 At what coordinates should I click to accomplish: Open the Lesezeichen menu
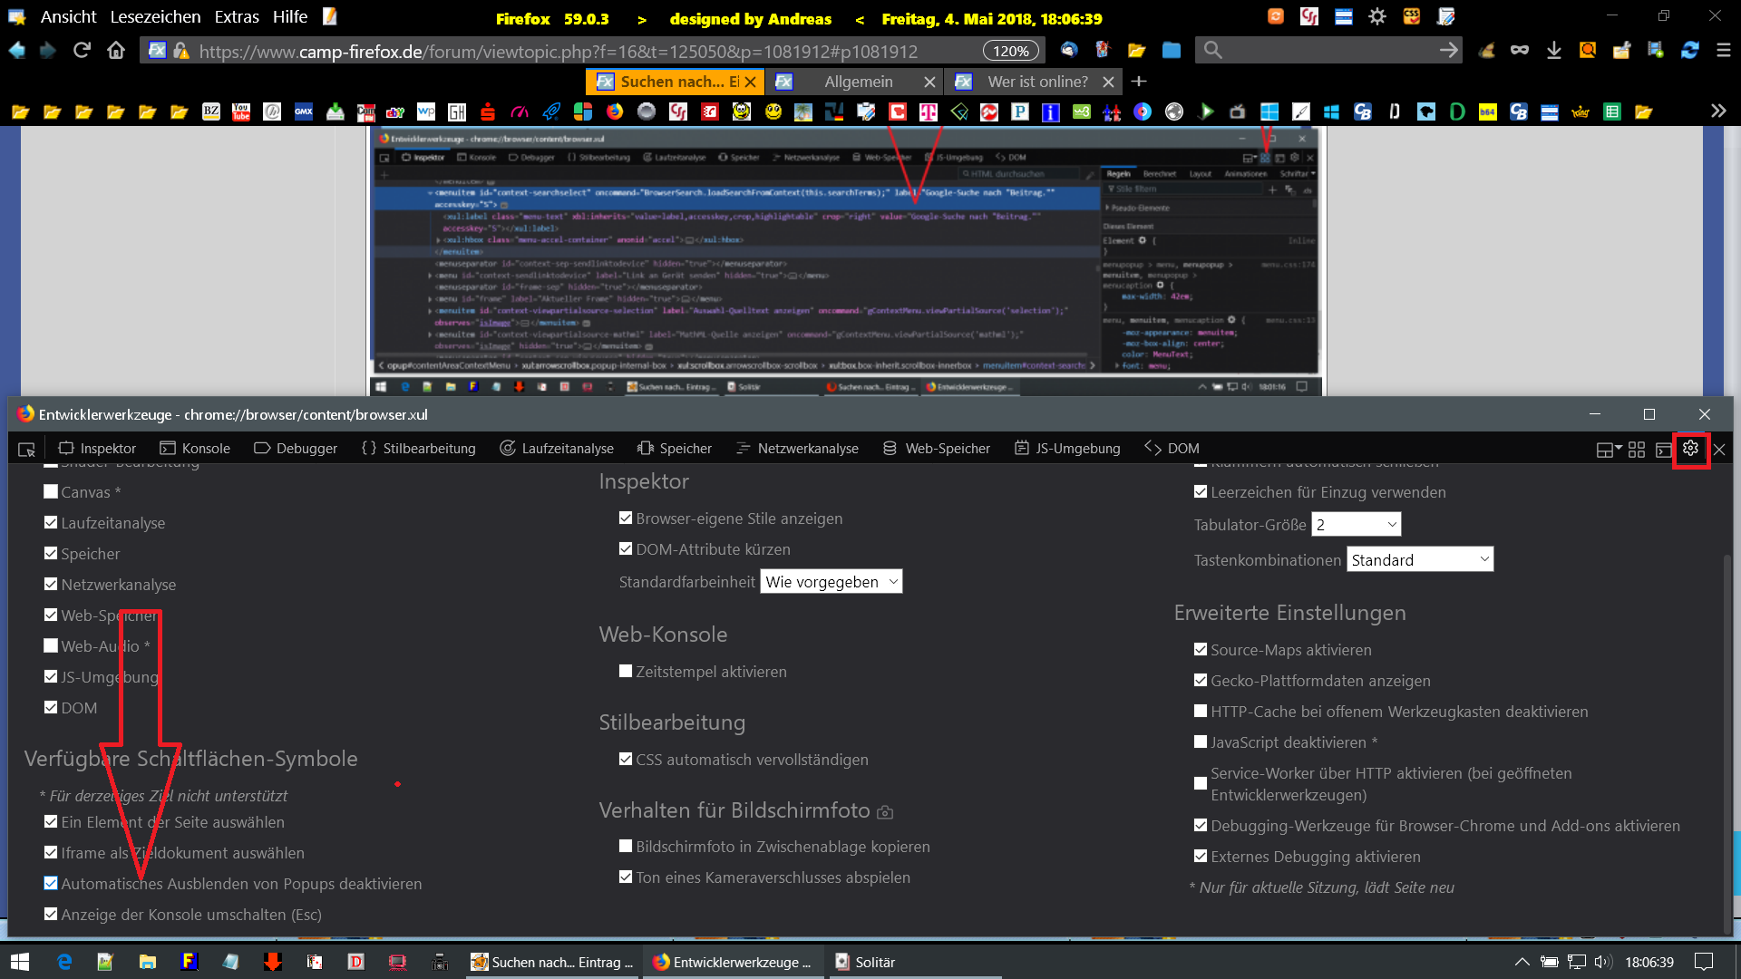click(x=155, y=17)
